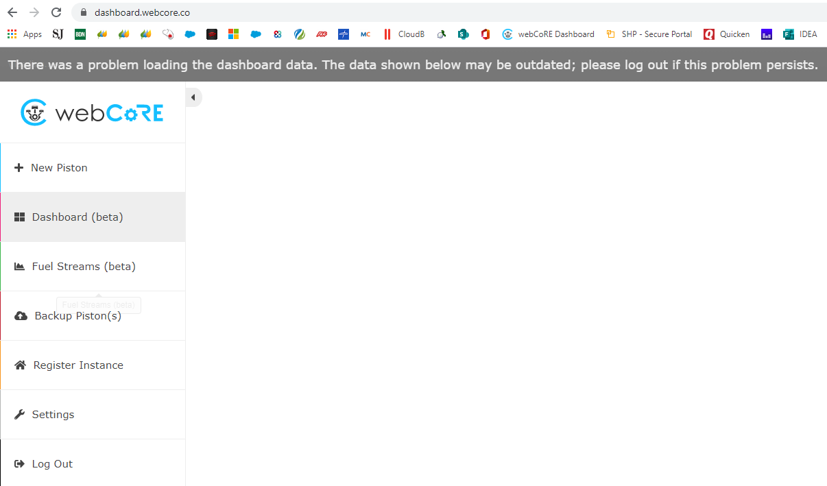
Task: Click the Dashboard grid icon in the sidebar
Action: pos(19,217)
